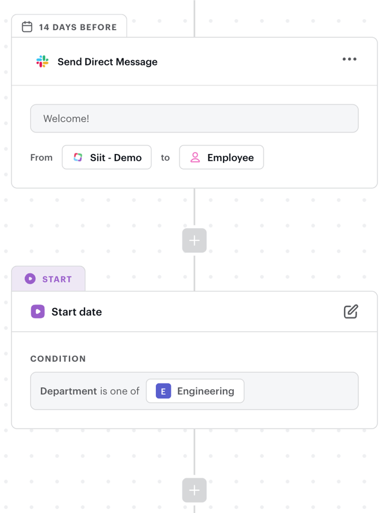This screenshot has width=388, height=513.
Task: Click the purple E department badge
Action: [163, 391]
